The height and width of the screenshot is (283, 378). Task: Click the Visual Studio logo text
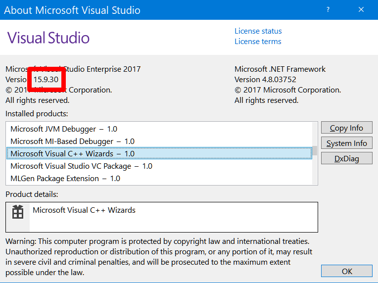click(x=48, y=38)
